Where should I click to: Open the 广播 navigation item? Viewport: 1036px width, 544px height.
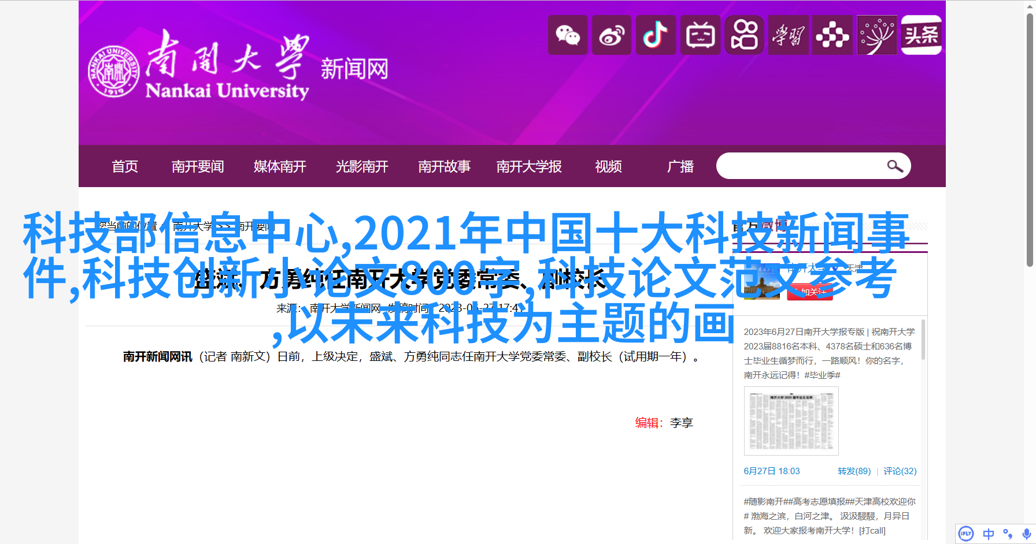680,166
